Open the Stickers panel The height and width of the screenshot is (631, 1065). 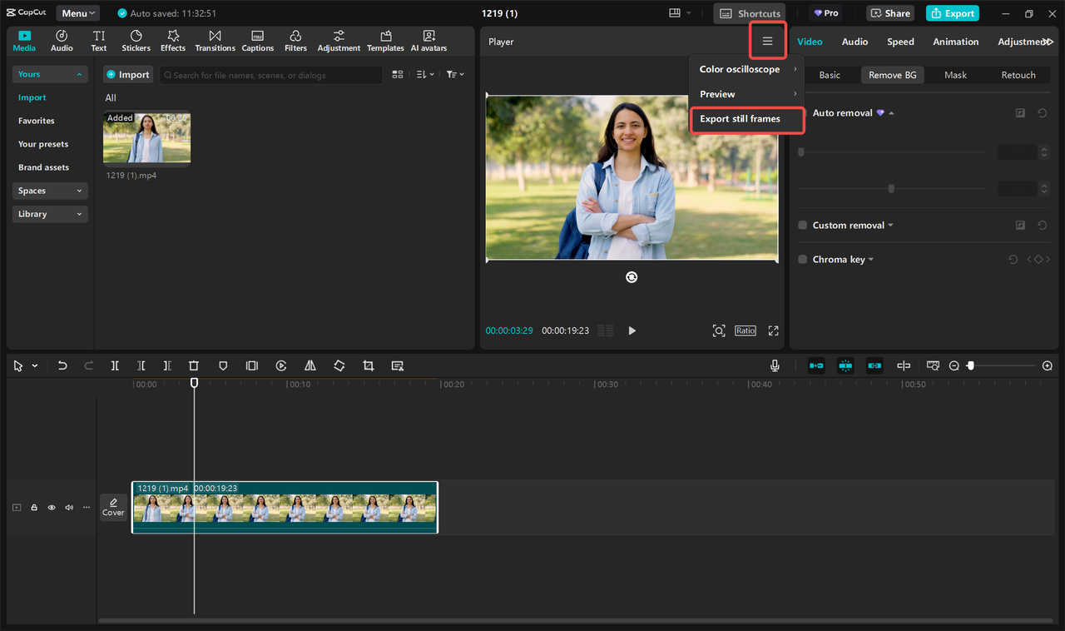pos(135,40)
